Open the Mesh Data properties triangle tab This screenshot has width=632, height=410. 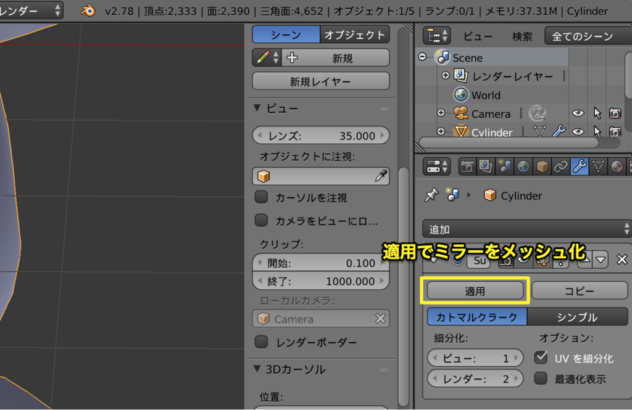[599, 166]
